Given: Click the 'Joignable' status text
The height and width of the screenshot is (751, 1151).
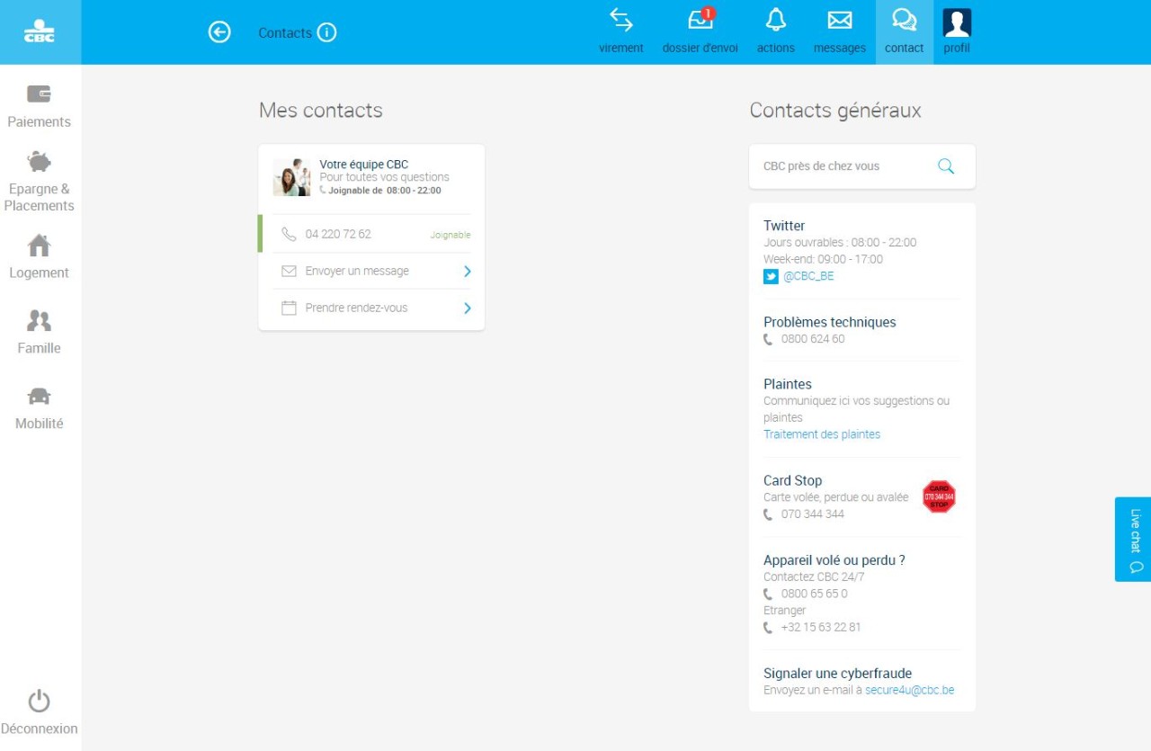Looking at the screenshot, I should [x=451, y=235].
